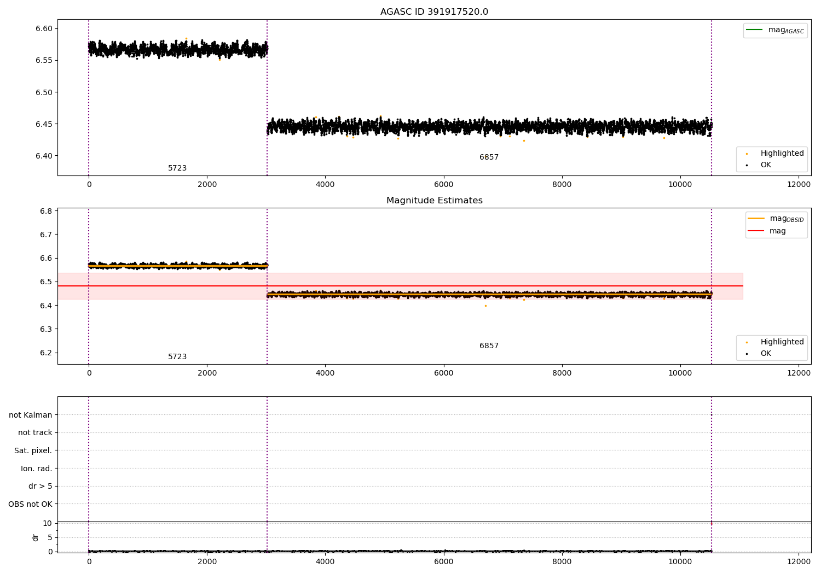The image size is (821, 574).
Task: Click the 'Ion. rad.' row label
Action: click(37, 468)
